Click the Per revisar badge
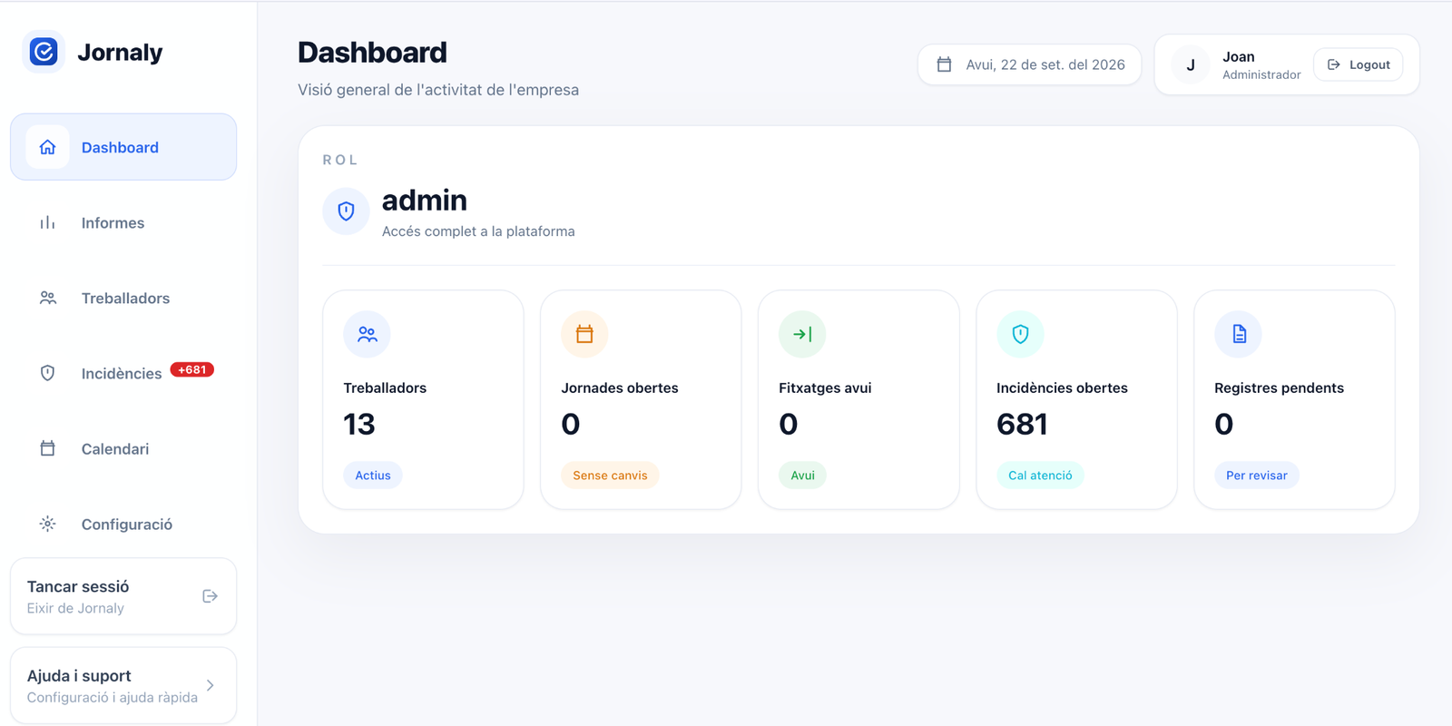Screen dimensions: 1452x726 pyautogui.click(x=1257, y=476)
